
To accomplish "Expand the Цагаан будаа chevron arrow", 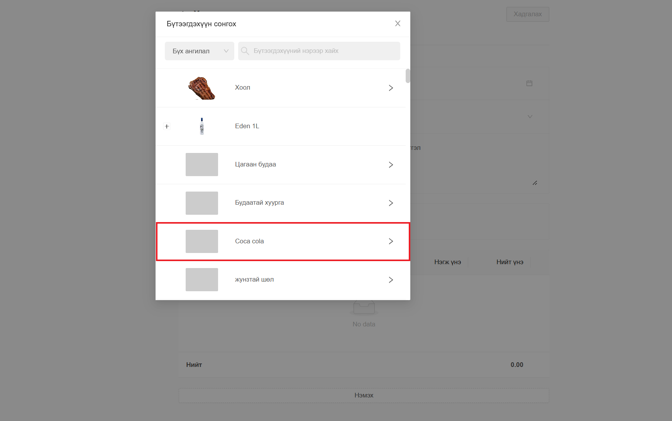I will click(x=391, y=165).
